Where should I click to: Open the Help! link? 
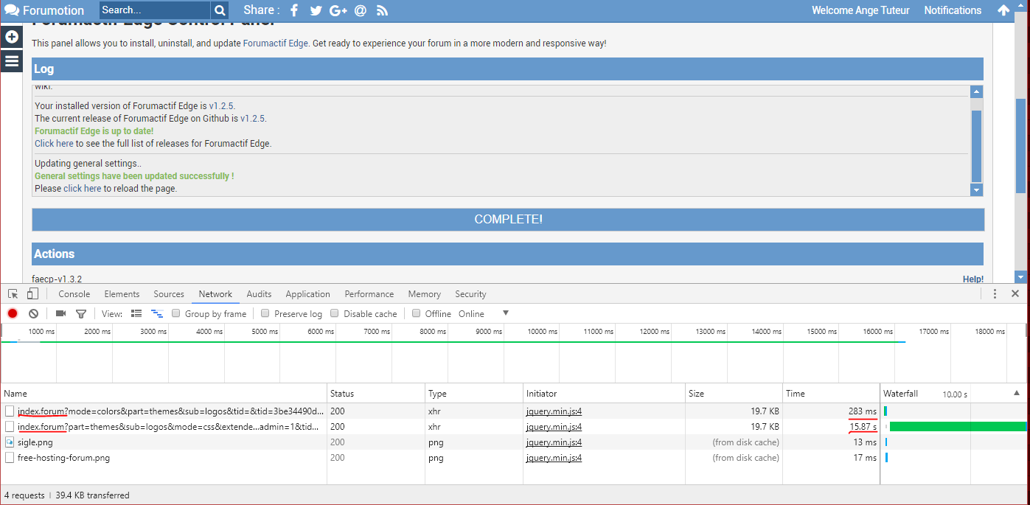click(973, 279)
